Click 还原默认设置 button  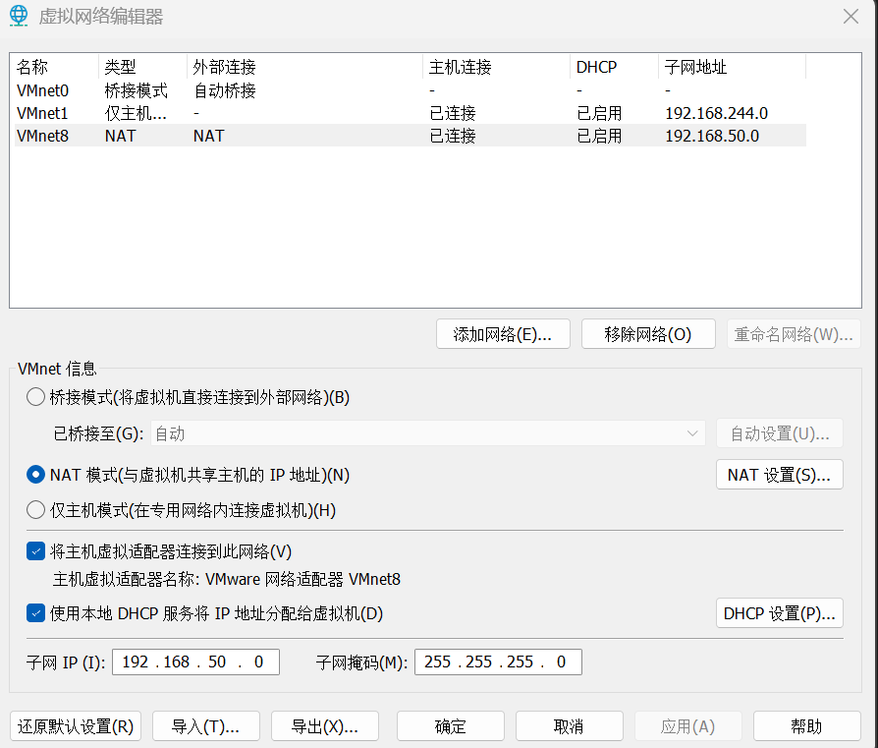[76, 726]
